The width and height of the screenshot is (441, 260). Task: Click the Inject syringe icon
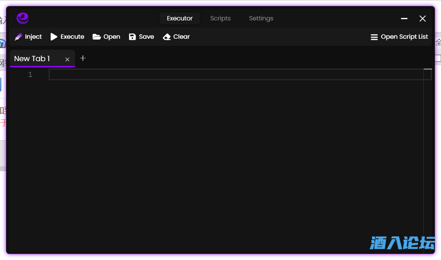[18, 37]
